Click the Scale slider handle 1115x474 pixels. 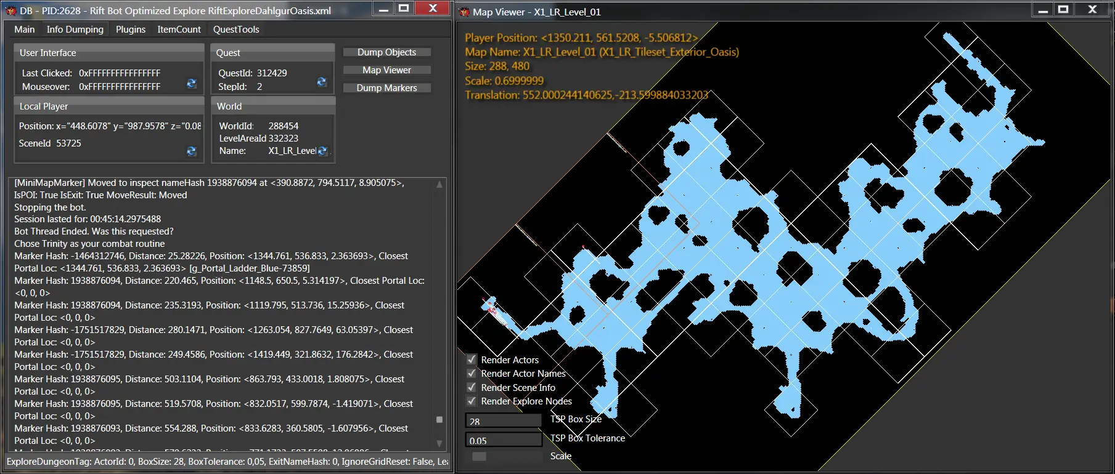click(x=479, y=456)
